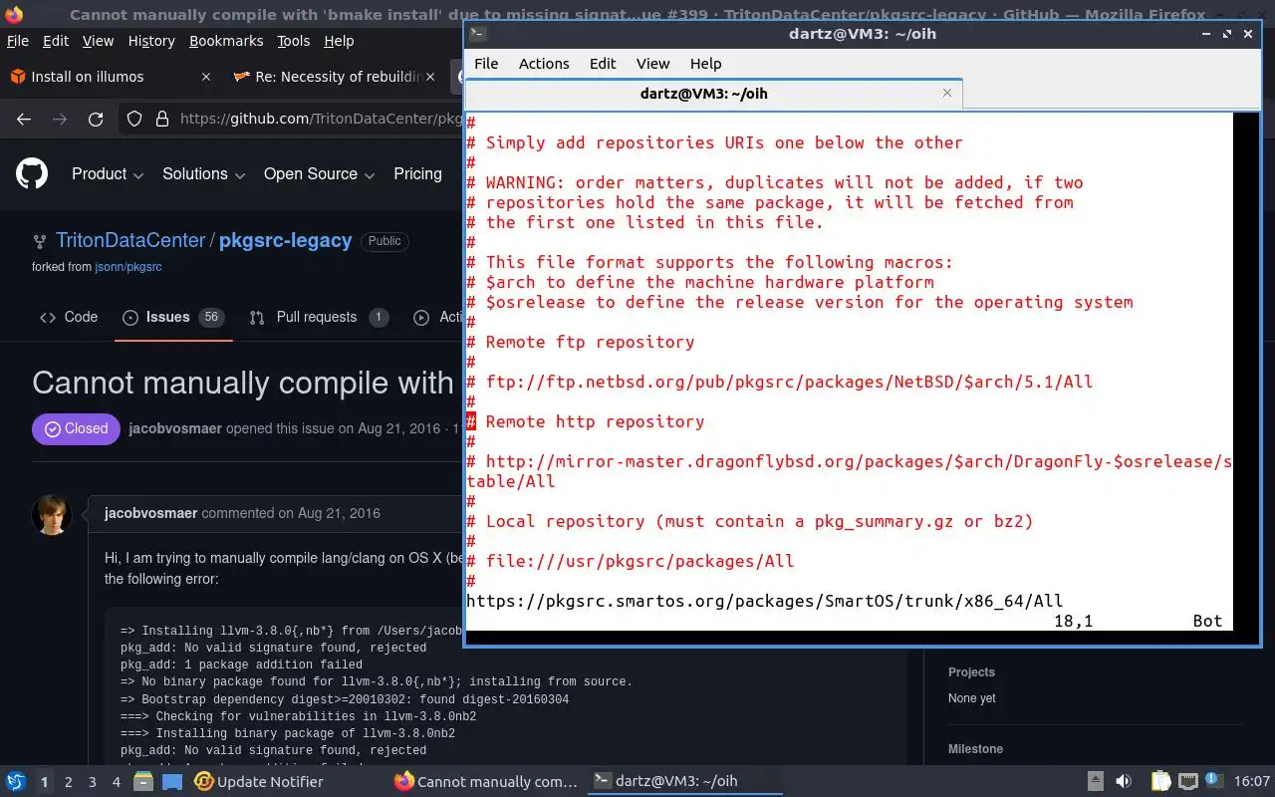The height and width of the screenshot is (797, 1275).
Task: Switch to Firefox taskbar entry
Action: tap(485, 781)
